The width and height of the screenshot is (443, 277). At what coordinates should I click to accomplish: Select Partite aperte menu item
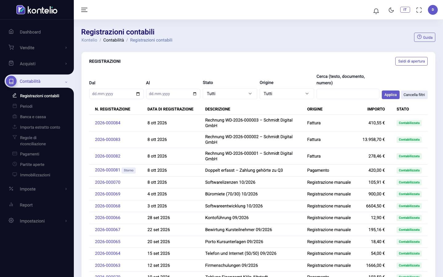[x=32, y=165]
